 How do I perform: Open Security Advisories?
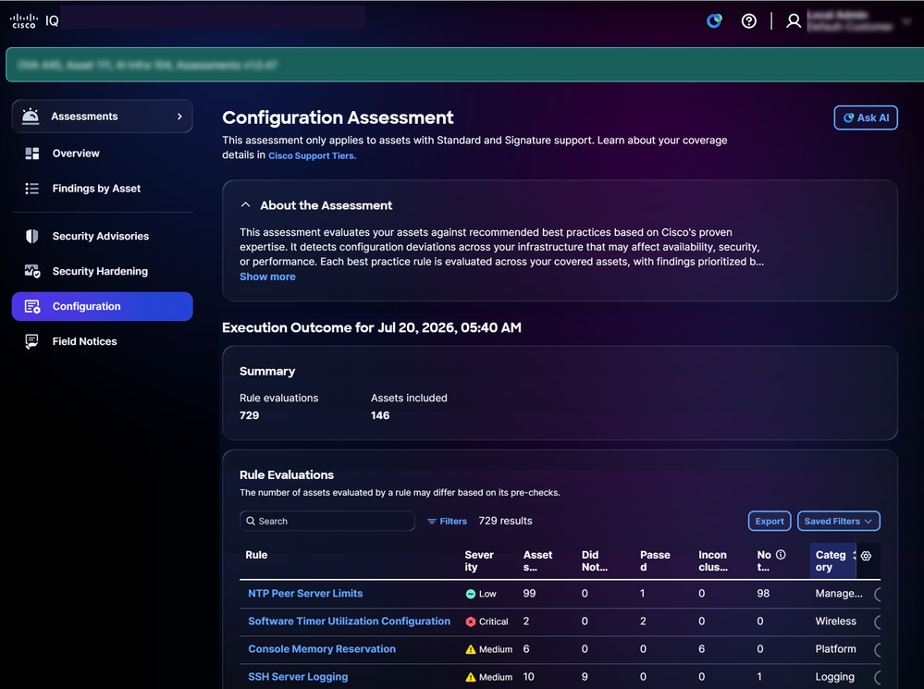[x=103, y=237]
